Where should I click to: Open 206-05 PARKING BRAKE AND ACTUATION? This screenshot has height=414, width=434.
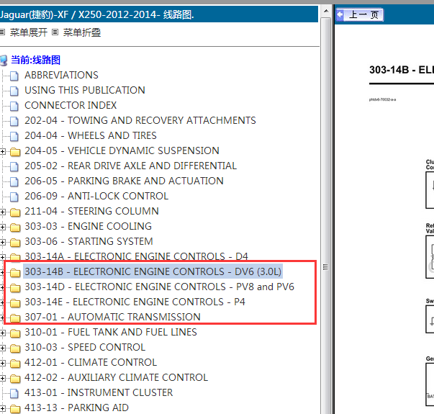click(124, 181)
